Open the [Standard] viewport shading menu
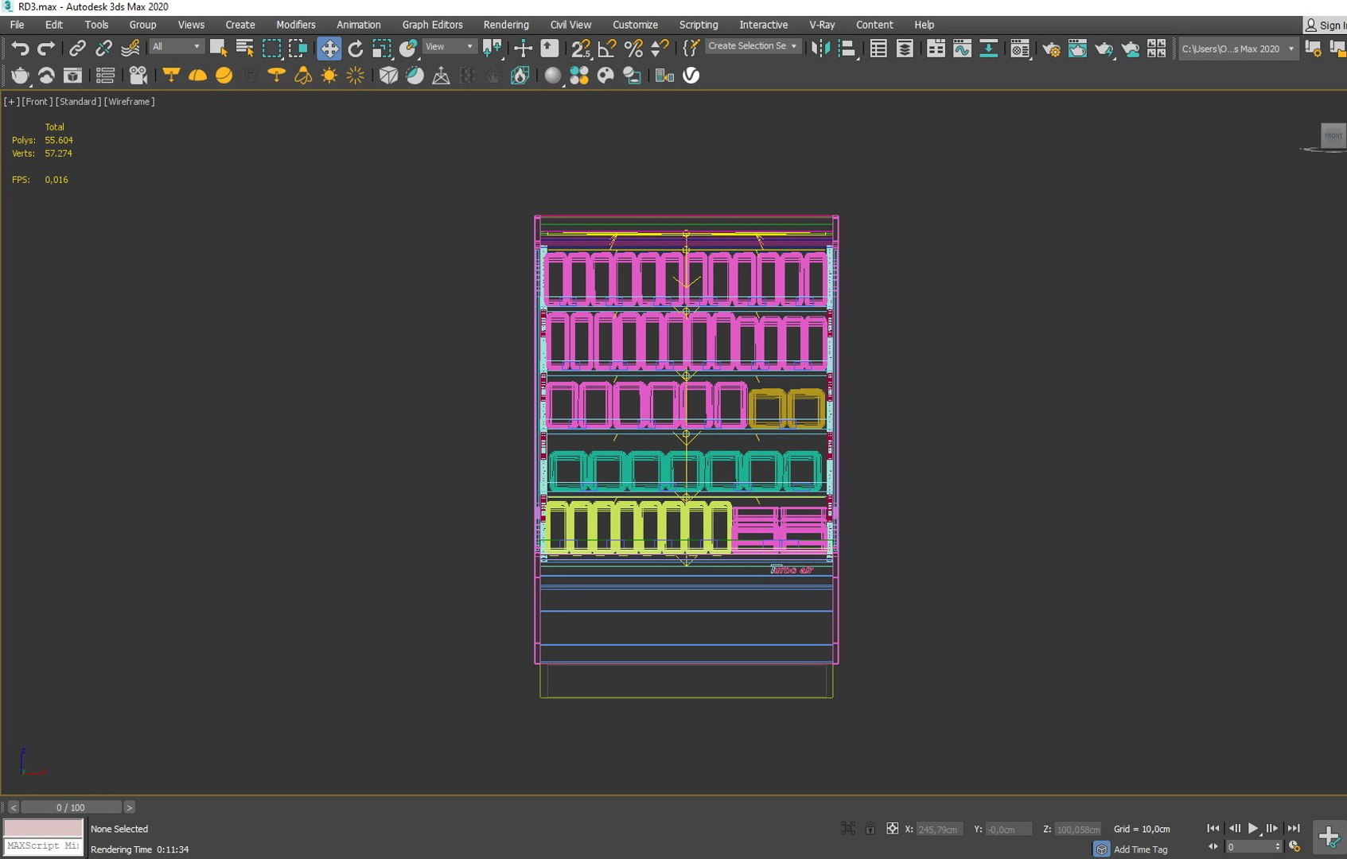Screen dimensions: 1347x859 pyautogui.click(x=78, y=102)
